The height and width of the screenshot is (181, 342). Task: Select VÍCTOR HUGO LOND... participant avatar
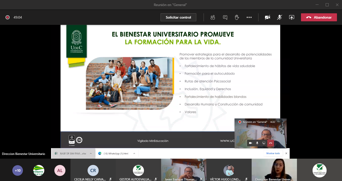pyautogui.click(x=229, y=170)
